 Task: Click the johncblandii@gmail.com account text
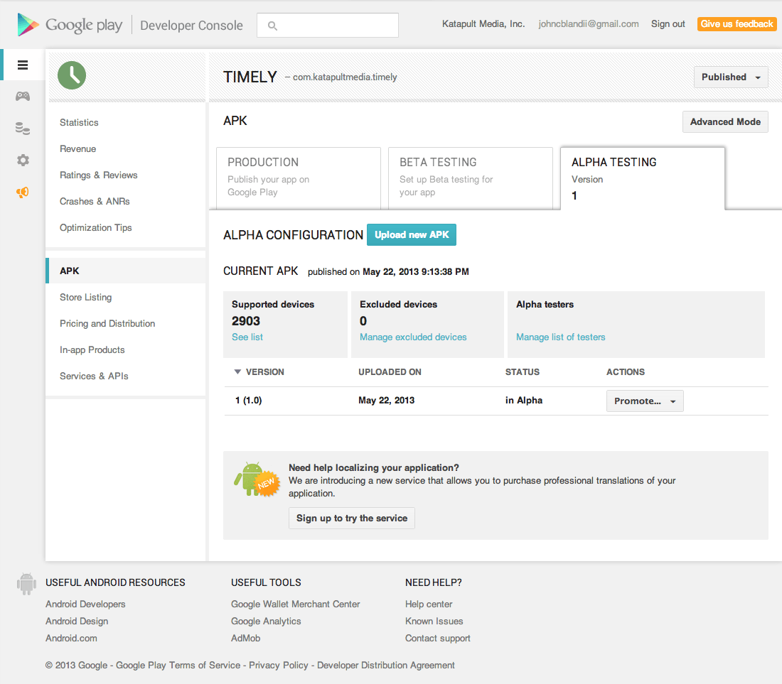(589, 24)
